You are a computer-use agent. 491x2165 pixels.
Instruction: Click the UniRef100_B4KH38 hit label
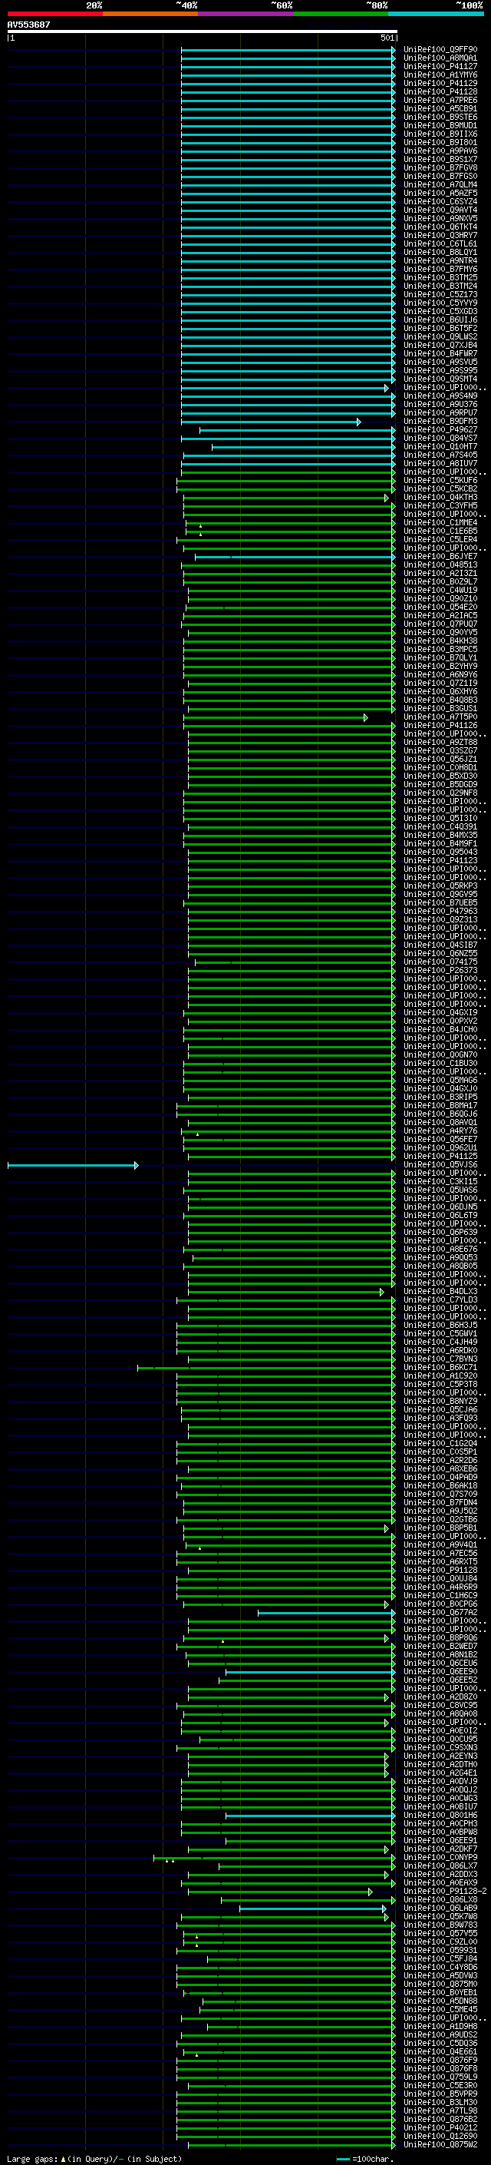tap(440, 641)
